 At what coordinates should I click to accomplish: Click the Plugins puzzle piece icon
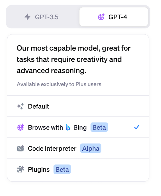tap(20, 170)
